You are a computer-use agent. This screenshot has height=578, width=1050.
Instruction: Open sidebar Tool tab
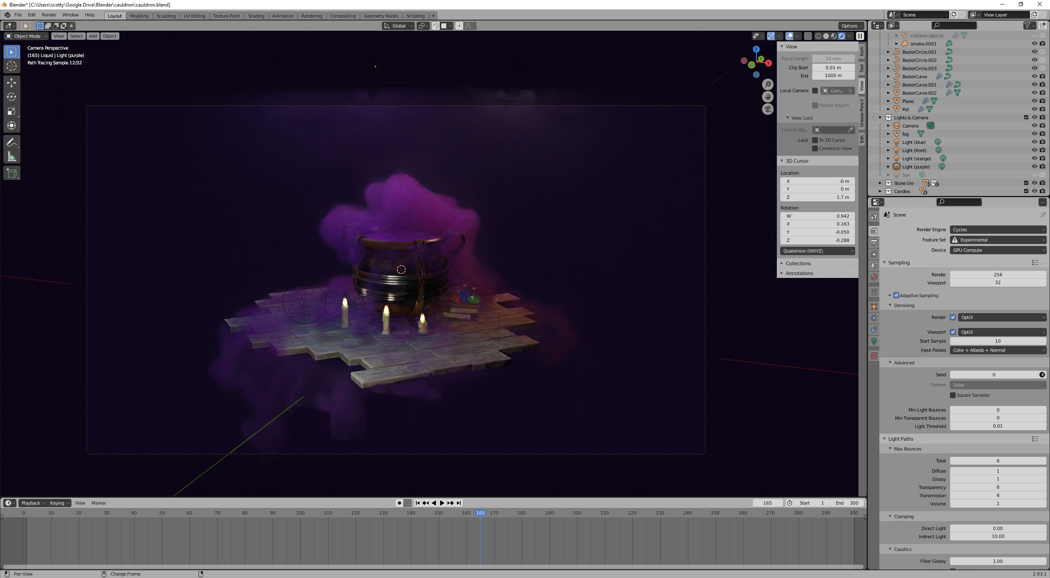coord(862,68)
